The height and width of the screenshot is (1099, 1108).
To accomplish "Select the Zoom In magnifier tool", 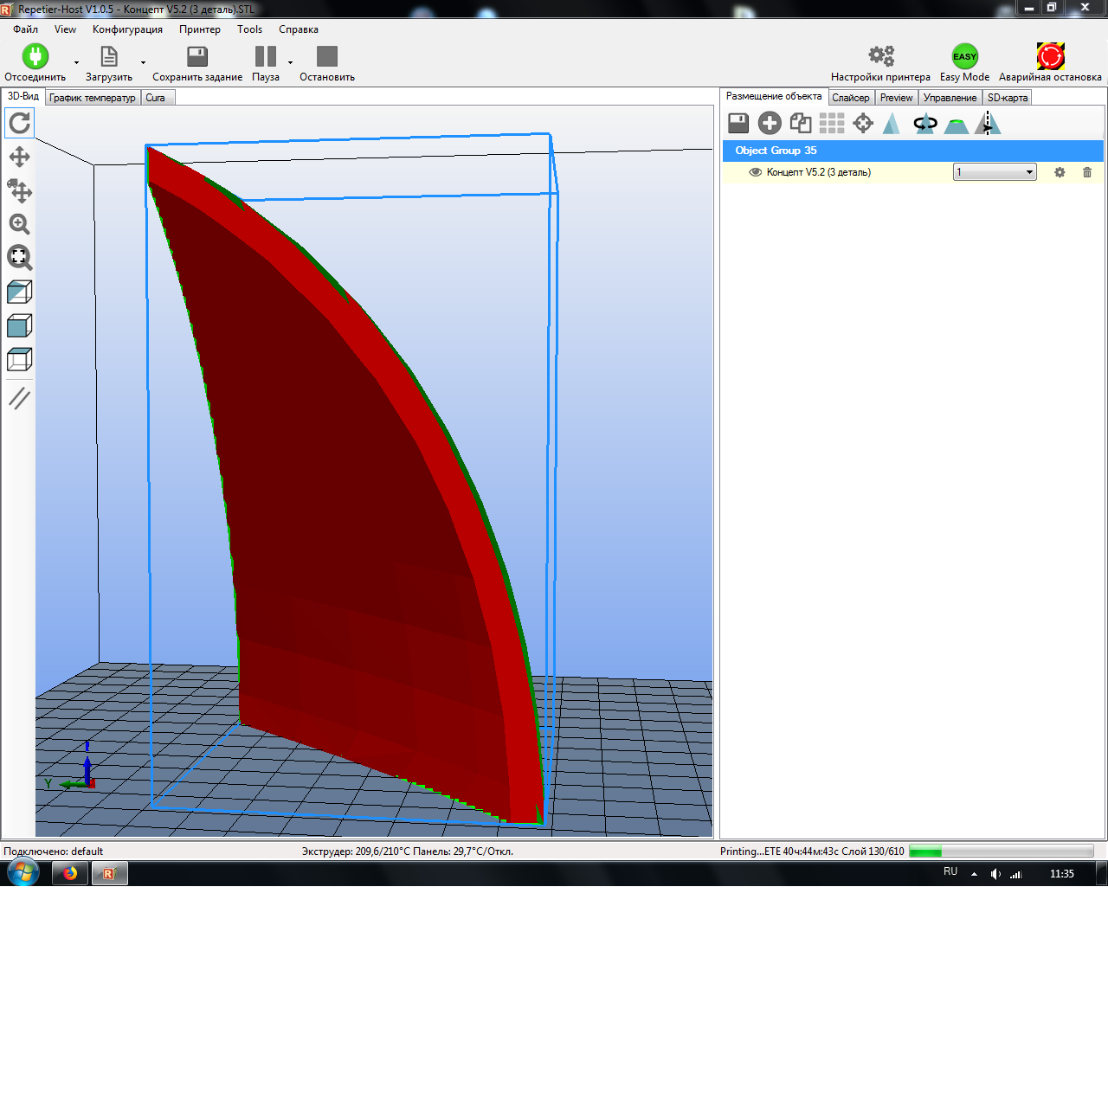I will pyautogui.click(x=19, y=224).
